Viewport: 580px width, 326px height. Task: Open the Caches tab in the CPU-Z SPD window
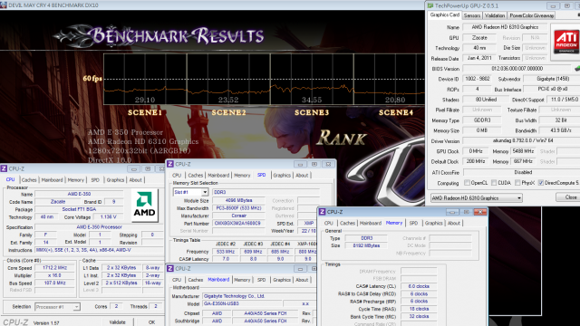click(x=196, y=175)
